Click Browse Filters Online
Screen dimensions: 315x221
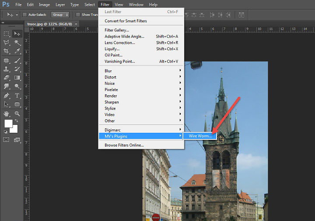point(141,145)
